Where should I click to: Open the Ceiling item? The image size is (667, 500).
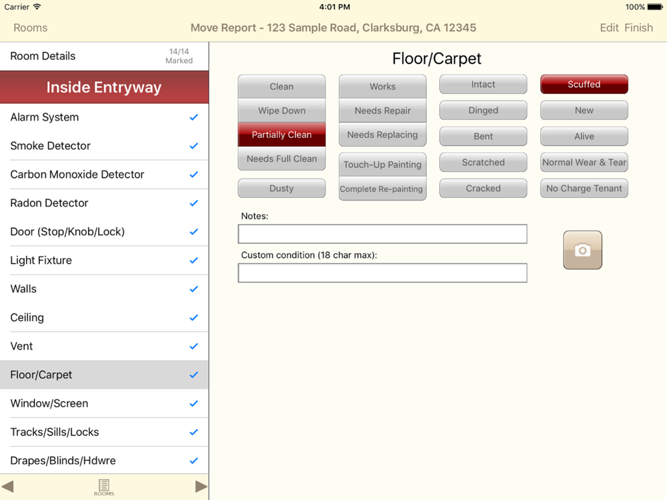[104, 317]
